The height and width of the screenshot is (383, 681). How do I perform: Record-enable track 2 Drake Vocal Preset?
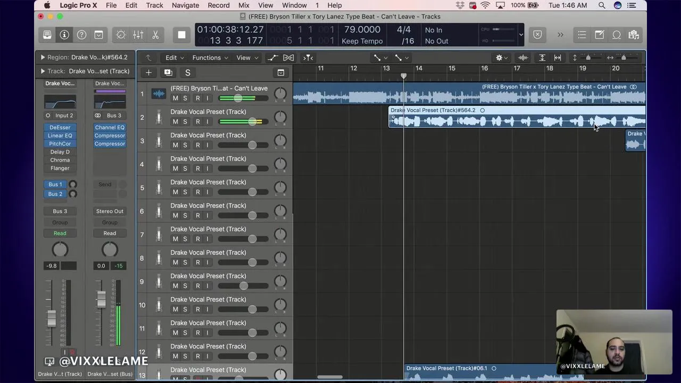coord(198,121)
